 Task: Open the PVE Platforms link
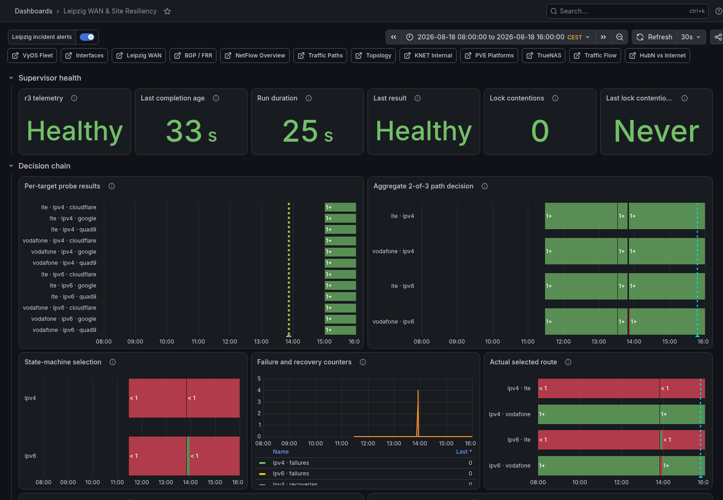point(489,56)
